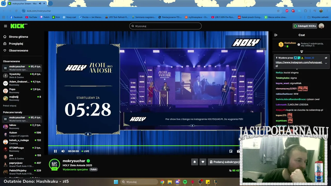The width and height of the screenshot is (331, 186).
Task: Click the Polish language tag
Action: (x=93, y=169)
